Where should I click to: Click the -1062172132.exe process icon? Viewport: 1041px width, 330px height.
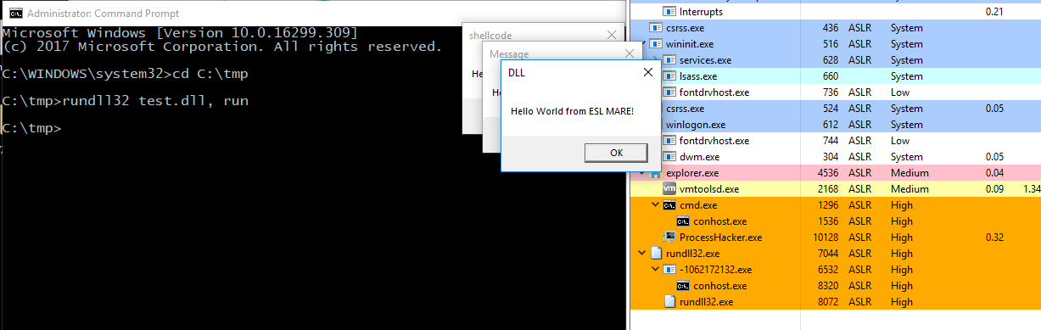[669, 270]
